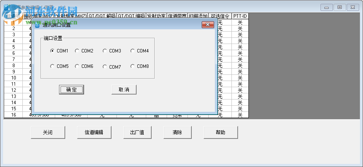The width and height of the screenshot is (363, 167).
Task: Close the main channel parameter window
Action: point(353,7)
